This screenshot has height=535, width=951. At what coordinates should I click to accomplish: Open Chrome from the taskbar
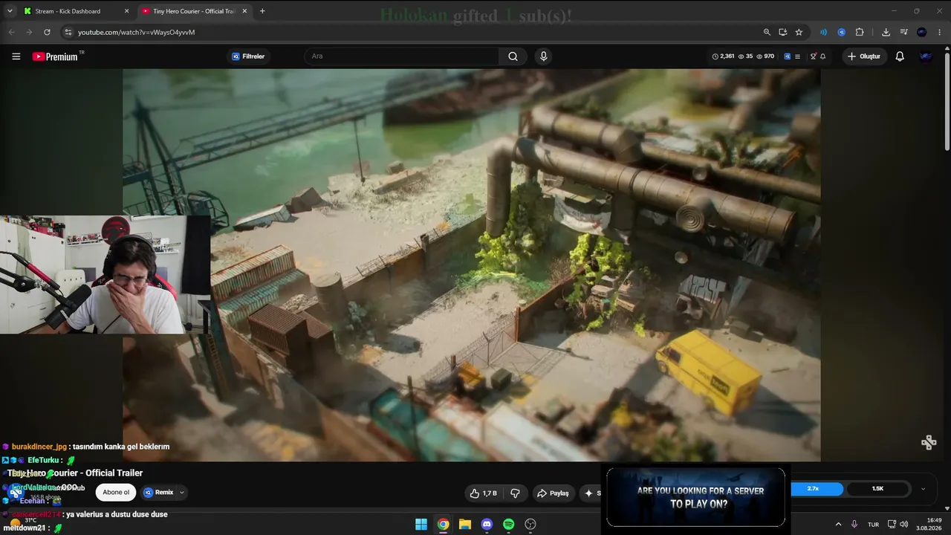443,525
